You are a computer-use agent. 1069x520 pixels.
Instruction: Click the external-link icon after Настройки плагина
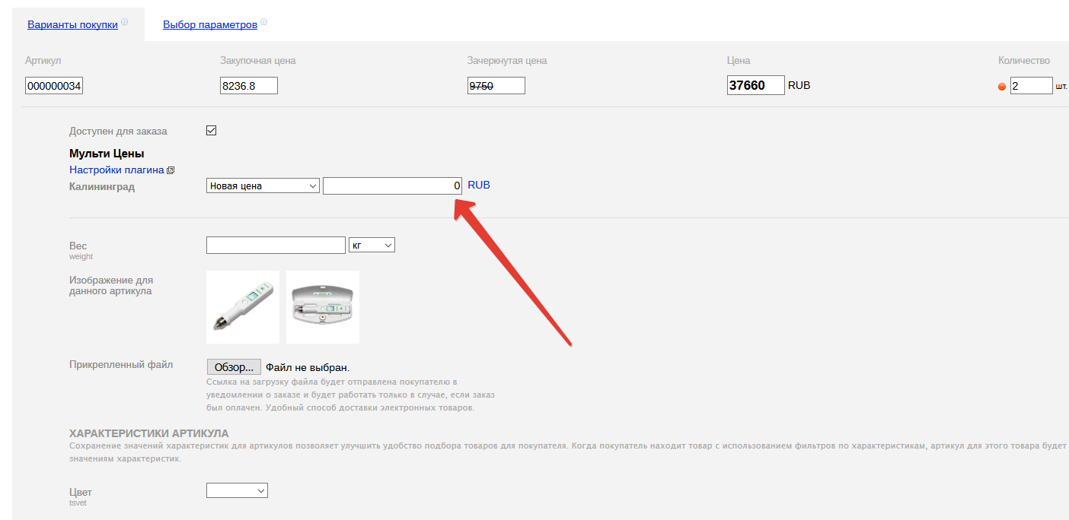pos(171,170)
